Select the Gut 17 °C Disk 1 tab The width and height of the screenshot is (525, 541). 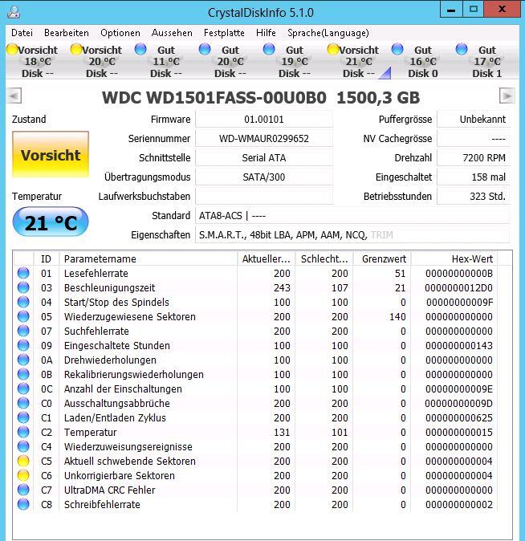point(486,62)
